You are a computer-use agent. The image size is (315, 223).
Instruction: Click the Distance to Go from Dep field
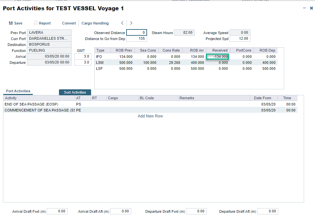click(x=136, y=39)
